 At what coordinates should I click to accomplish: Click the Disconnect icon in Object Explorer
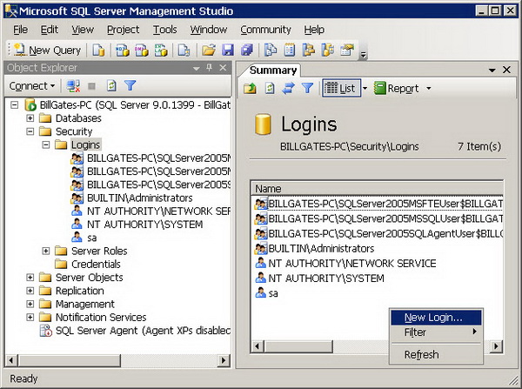click(x=73, y=86)
